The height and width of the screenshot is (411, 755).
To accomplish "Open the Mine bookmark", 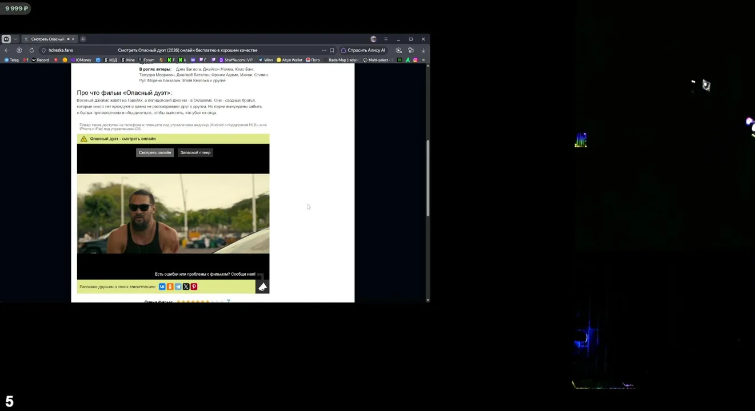I will click(128, 60).
